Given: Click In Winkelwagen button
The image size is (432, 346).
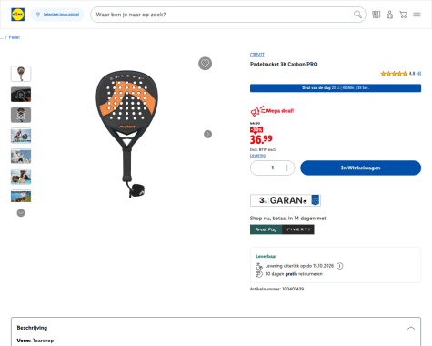Looking at the screenshot, I should pyautogui.click(x=360, y=168).
